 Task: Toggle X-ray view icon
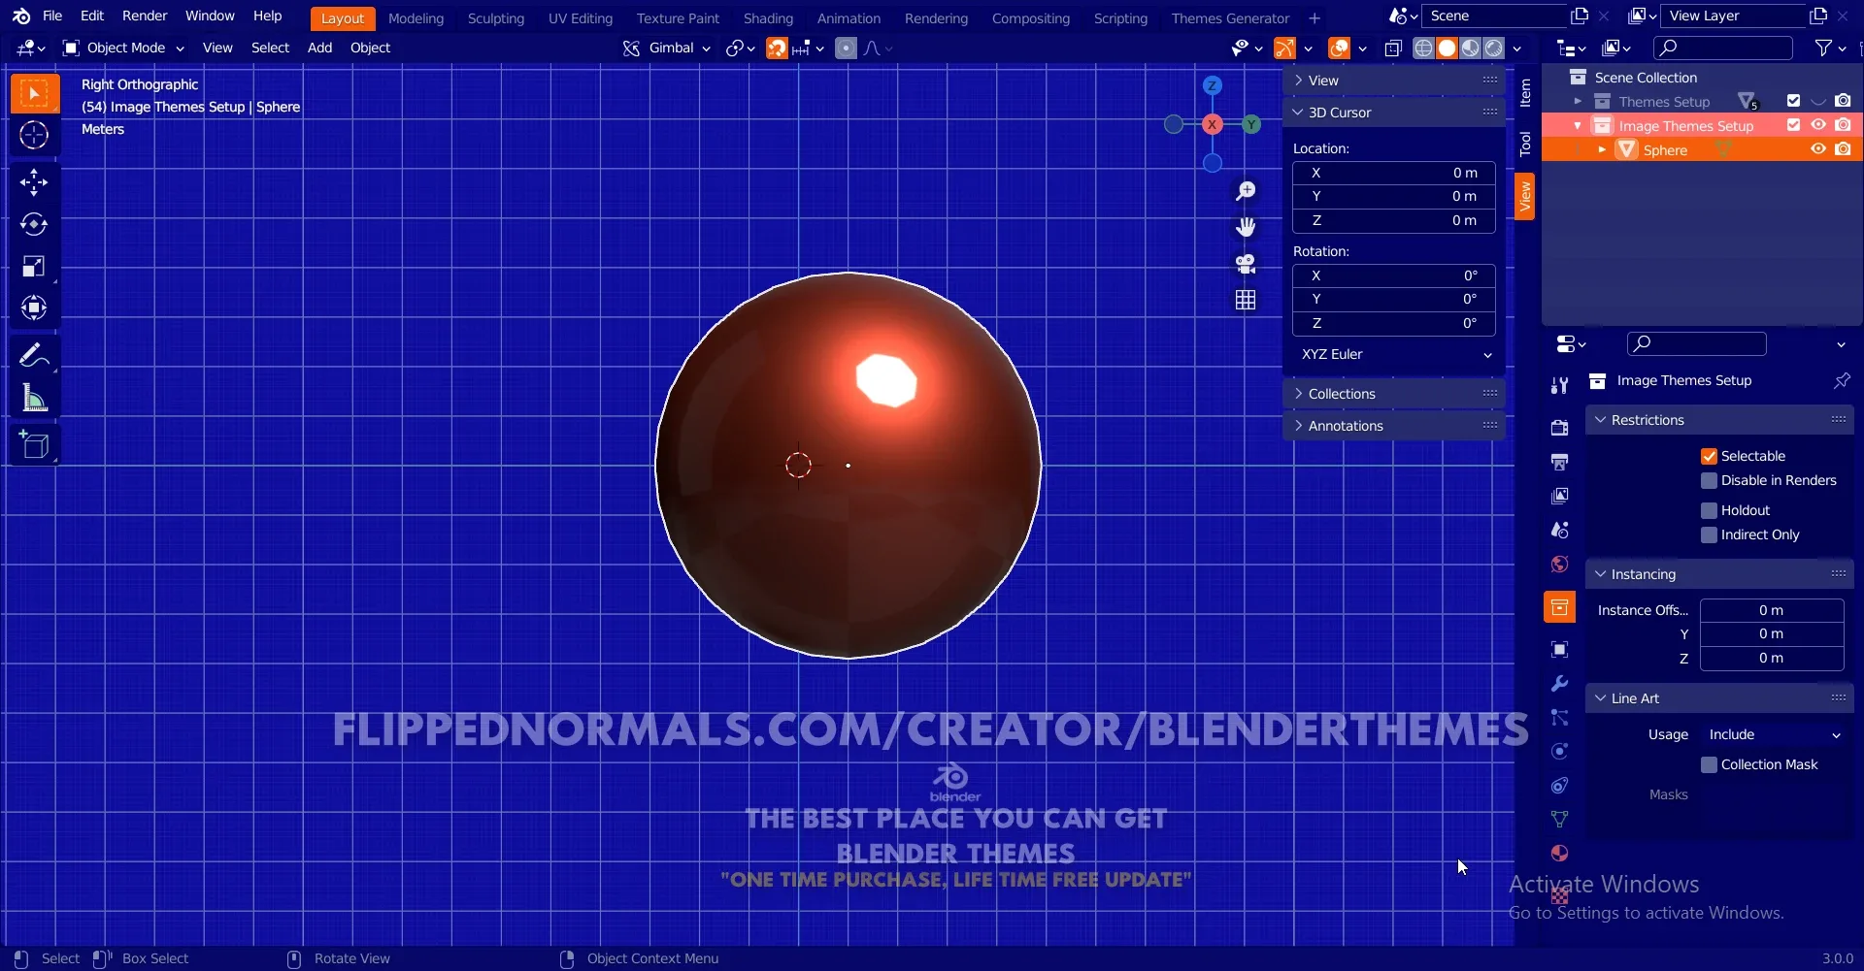point(1393,48)
